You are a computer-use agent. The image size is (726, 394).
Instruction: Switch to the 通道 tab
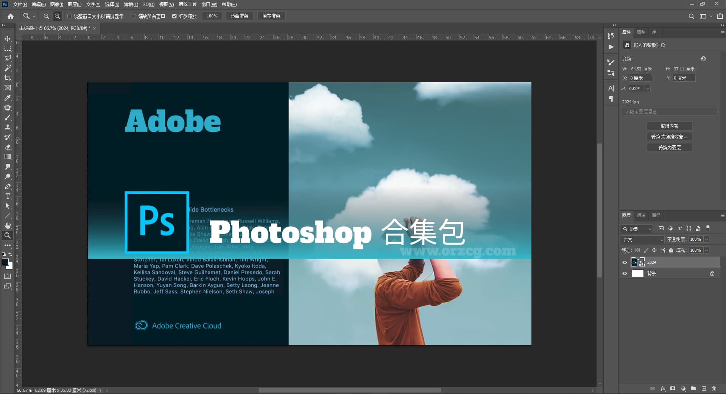click(x=641, y=215)
